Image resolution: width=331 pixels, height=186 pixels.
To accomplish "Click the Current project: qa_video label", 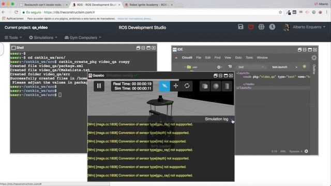I will pos(26,27).
